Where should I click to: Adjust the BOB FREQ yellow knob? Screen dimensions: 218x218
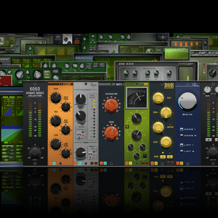tap(166, 112)
